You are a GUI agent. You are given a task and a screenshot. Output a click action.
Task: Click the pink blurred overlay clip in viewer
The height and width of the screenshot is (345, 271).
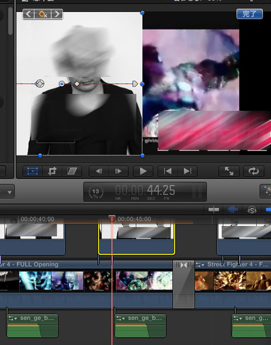214,131
